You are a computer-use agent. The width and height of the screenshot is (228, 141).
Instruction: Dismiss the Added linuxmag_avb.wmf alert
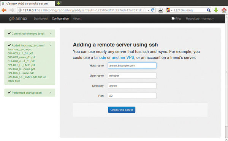[50, 45]
